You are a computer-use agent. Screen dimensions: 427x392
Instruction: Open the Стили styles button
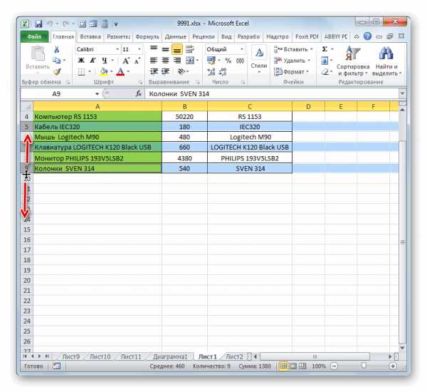pyautogui.click(x=259, y=59)
